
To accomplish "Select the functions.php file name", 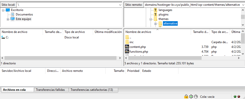I will [139, 52].
